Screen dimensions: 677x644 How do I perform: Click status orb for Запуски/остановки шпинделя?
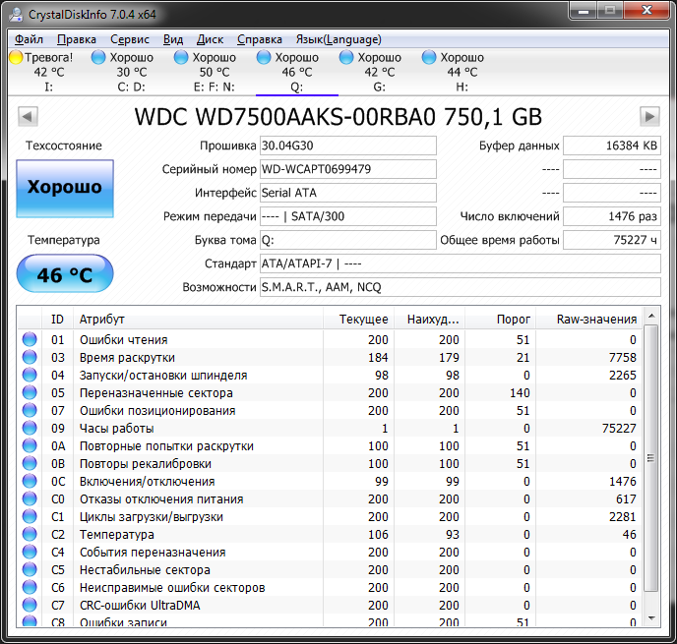click(30, 375)
